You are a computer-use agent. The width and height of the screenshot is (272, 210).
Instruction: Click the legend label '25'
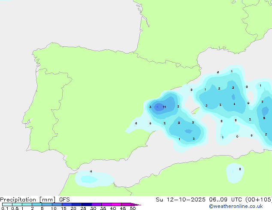pos(83,208)
